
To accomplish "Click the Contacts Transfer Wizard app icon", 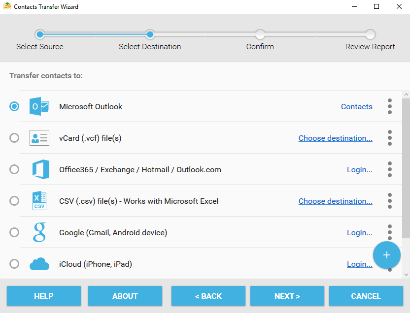I will tap(7, 6).
